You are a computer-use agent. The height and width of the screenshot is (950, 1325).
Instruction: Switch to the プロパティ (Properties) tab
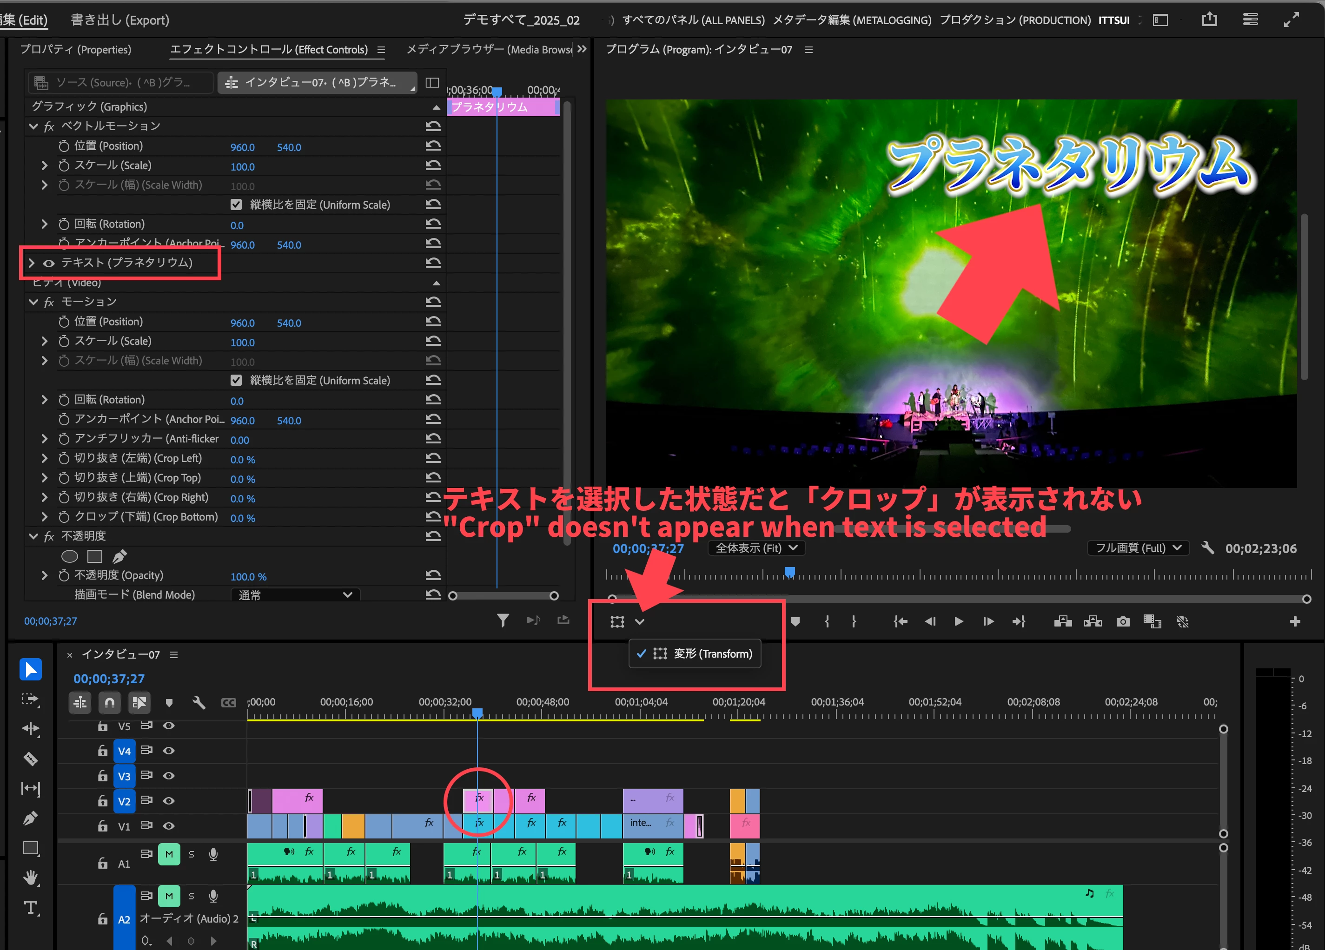pyautogui.click(x=75, y=50)
